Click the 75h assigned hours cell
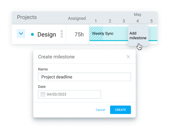This screenshot has width=169, height=129. pyautogui.click(x=79, y=34)
